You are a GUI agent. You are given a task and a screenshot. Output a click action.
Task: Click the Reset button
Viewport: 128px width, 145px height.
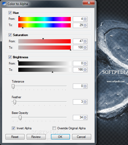(x=15, y=137)
